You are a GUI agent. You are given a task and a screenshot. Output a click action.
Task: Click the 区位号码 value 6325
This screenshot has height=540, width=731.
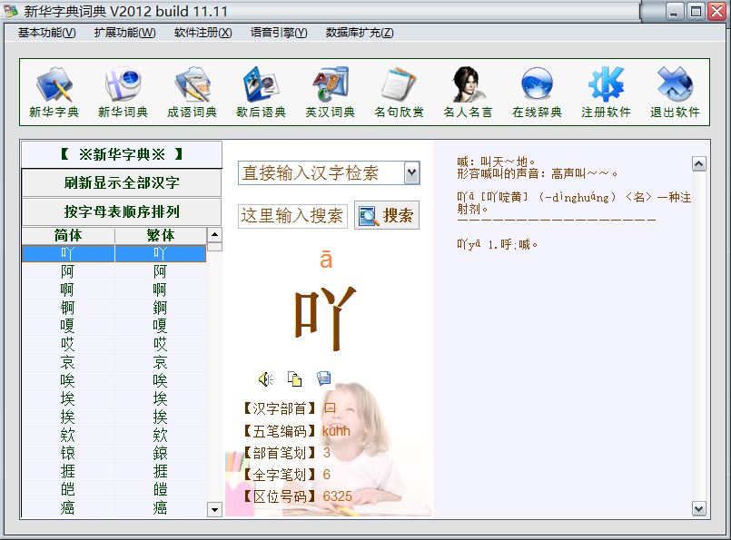[x=338, y=496]
